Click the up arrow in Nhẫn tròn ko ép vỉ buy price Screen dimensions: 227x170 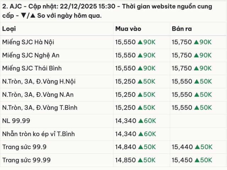(x=140, y=134)
